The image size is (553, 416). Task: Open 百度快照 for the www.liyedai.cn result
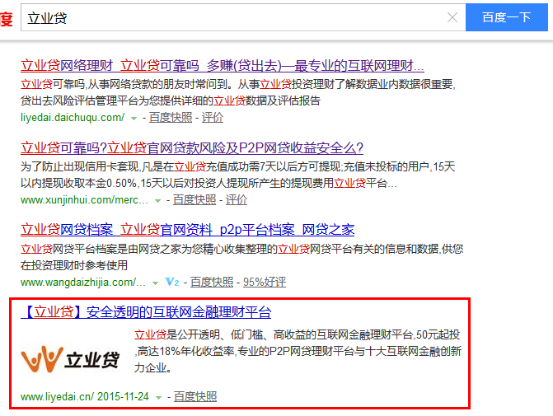tap(194, 396)
